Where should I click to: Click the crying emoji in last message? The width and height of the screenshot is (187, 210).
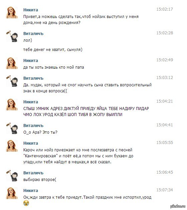tap(26, 203)
